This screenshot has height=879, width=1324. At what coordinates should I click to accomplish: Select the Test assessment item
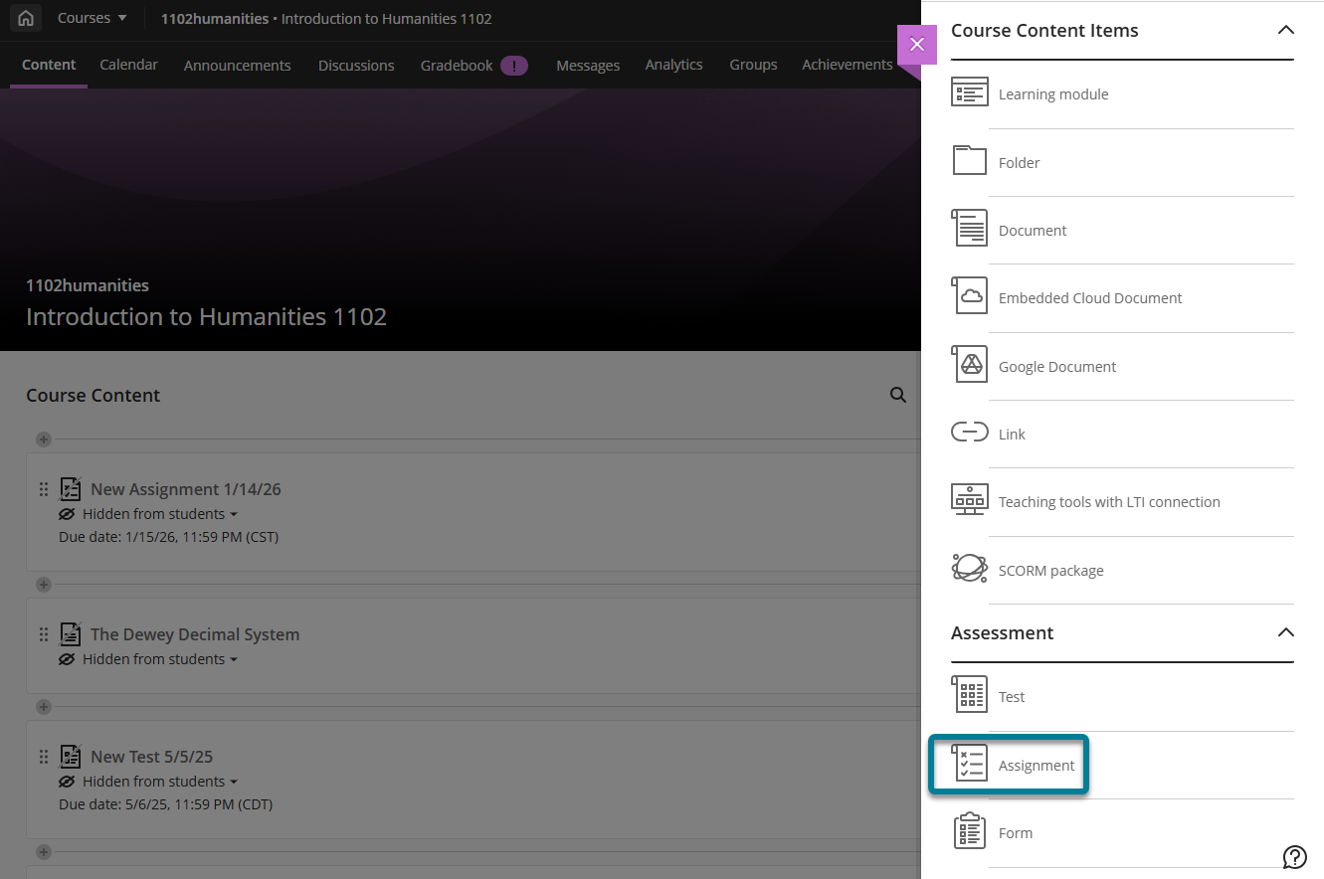(1012, 696)
